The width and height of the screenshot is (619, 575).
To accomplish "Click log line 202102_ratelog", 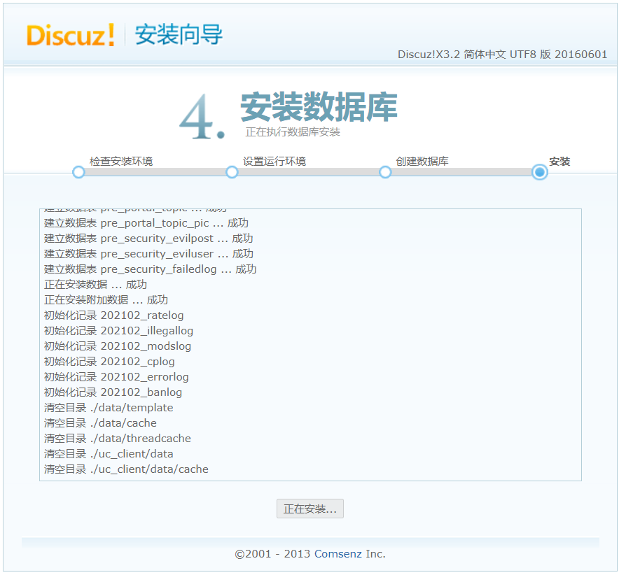I will 113,315.
